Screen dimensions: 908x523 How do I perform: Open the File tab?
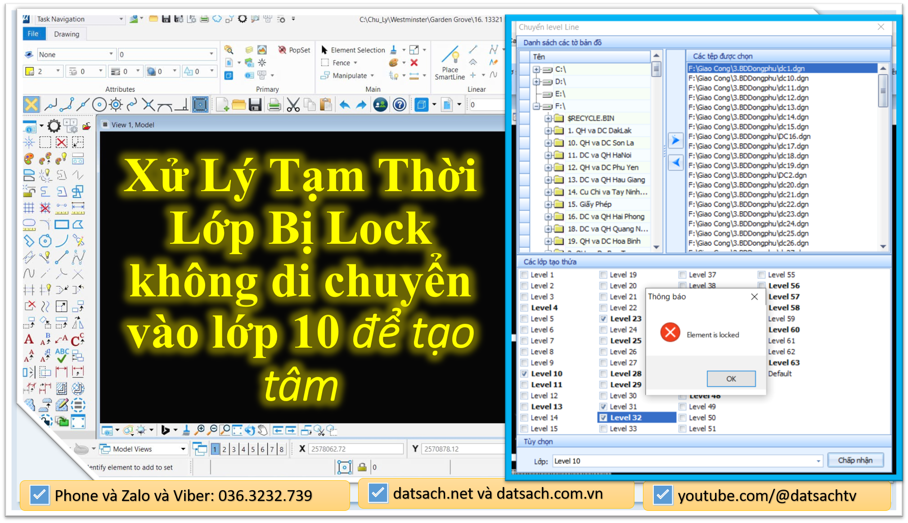(x=33, y=34)
